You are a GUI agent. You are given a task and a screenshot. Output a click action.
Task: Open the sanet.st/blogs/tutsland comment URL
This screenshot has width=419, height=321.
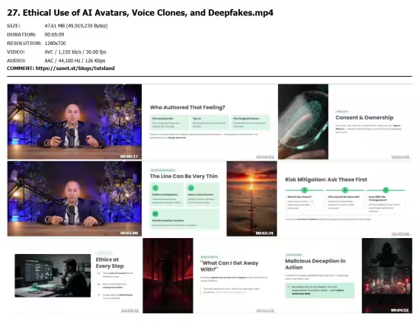[x=75, y=68]
